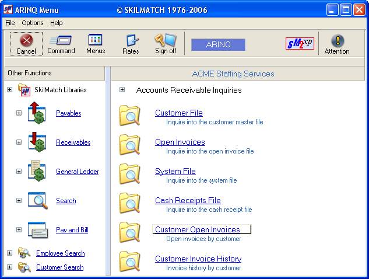This screenshot has width=369, height=279.
Task: Expand the SkilMatch Libraries tree node
Action: 10,89
